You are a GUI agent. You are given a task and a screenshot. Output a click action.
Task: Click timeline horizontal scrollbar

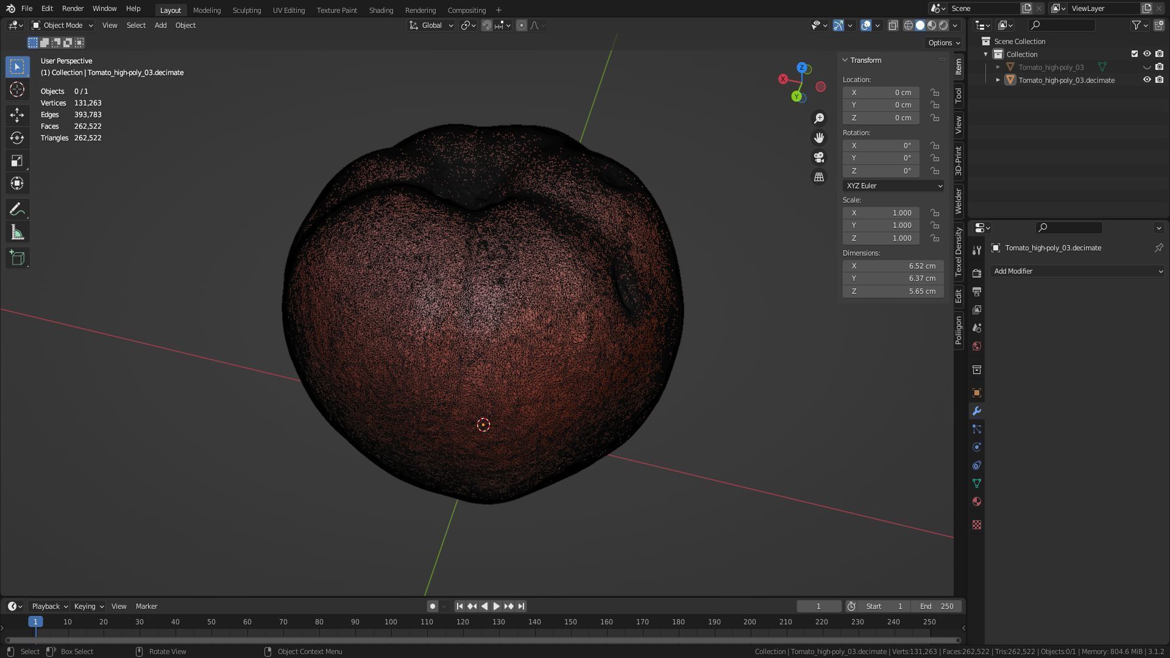[483, 640]
